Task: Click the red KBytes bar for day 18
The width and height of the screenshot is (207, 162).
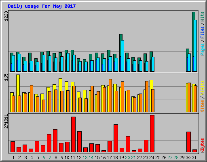Action: (x=116, y=139)
